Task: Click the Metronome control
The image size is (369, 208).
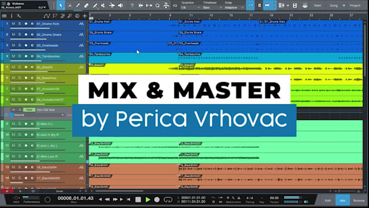Action: [233, 202]
